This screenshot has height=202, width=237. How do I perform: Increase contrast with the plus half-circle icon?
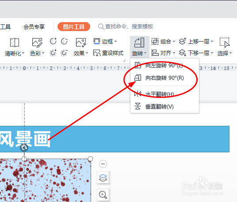coord(53,41)
